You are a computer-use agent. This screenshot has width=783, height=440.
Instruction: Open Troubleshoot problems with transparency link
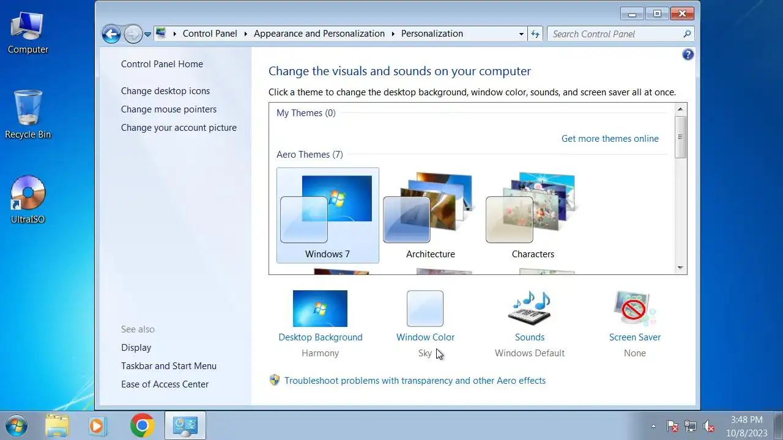(415, 381)
